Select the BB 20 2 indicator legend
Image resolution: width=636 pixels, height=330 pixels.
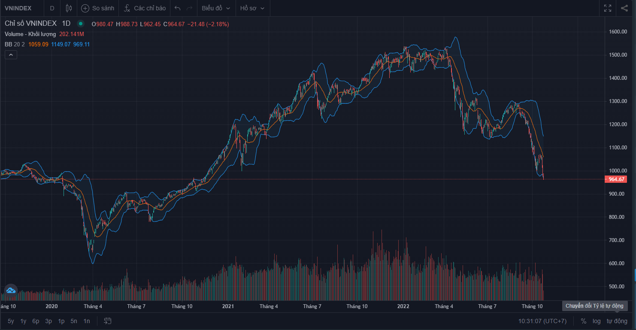tap(15, 45)
